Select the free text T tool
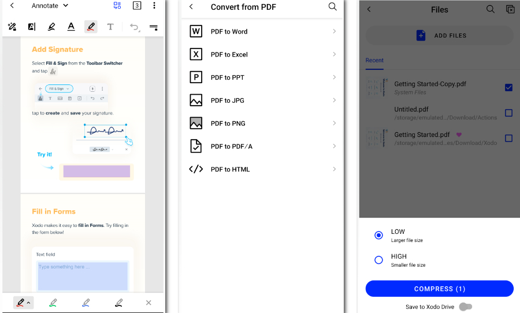 [x=110, y=27]
